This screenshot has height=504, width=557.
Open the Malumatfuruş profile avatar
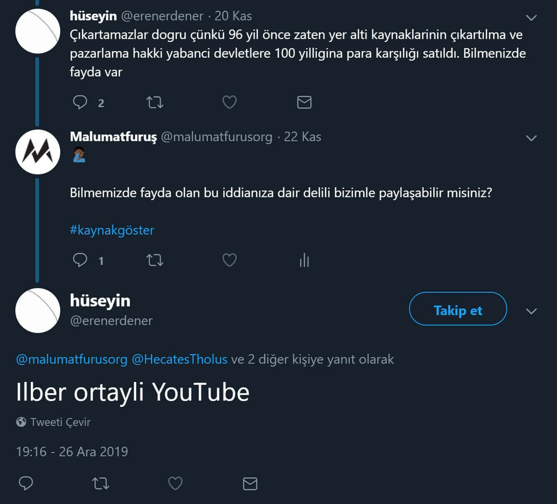point(38,152)
